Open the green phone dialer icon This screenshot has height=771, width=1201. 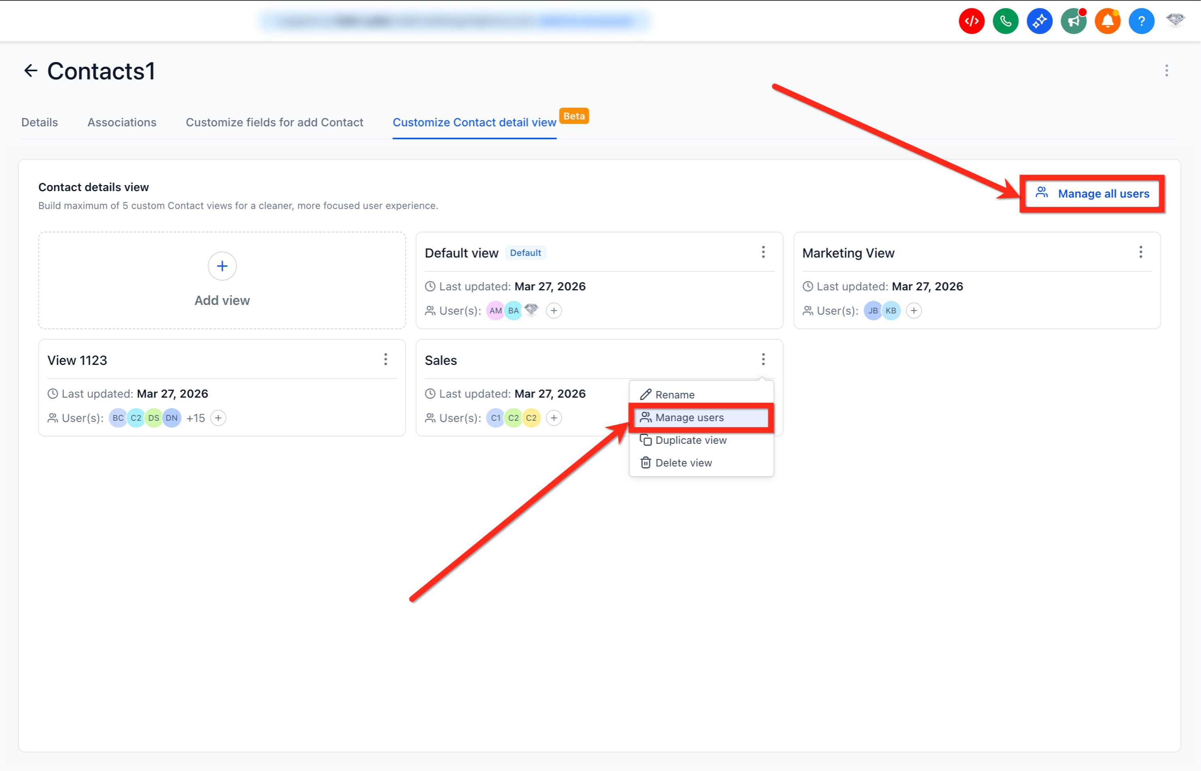(x=1006, y=21)
